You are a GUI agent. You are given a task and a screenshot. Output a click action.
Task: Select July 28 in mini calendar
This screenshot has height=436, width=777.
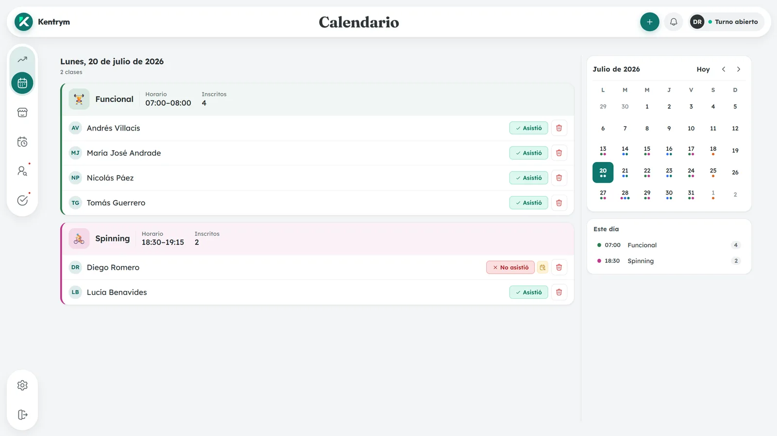[625, 194]
